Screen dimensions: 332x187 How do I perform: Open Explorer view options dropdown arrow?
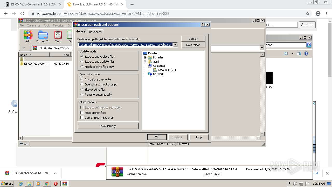[292, 54]
